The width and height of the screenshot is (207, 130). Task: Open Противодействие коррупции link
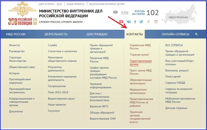pyautogui.click(x=20, y=81)
